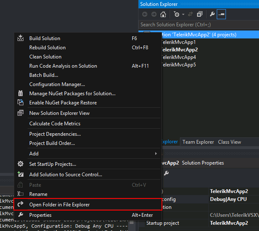The height and width of the screenshot is (231, 259).
Task: Click the Collapse All icon in toolbar
Action: click(200, 14)
